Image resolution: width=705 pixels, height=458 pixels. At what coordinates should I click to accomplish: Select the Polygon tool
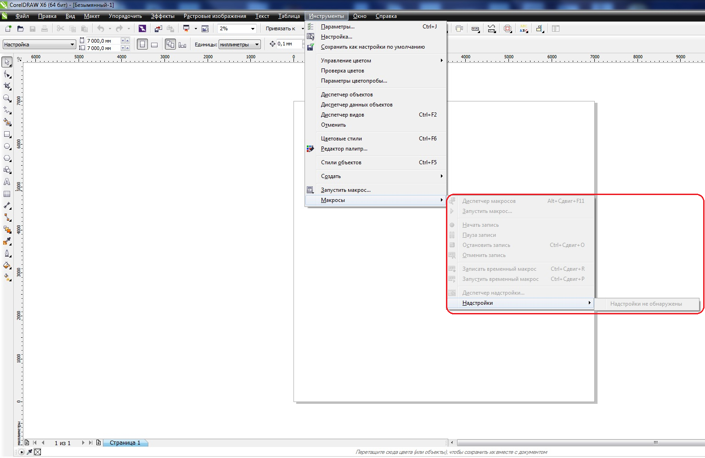[7, 158]
